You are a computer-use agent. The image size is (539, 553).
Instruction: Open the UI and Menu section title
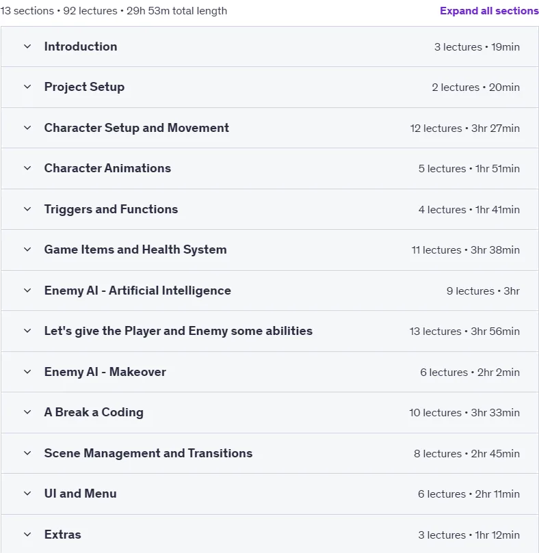[80, 494]
